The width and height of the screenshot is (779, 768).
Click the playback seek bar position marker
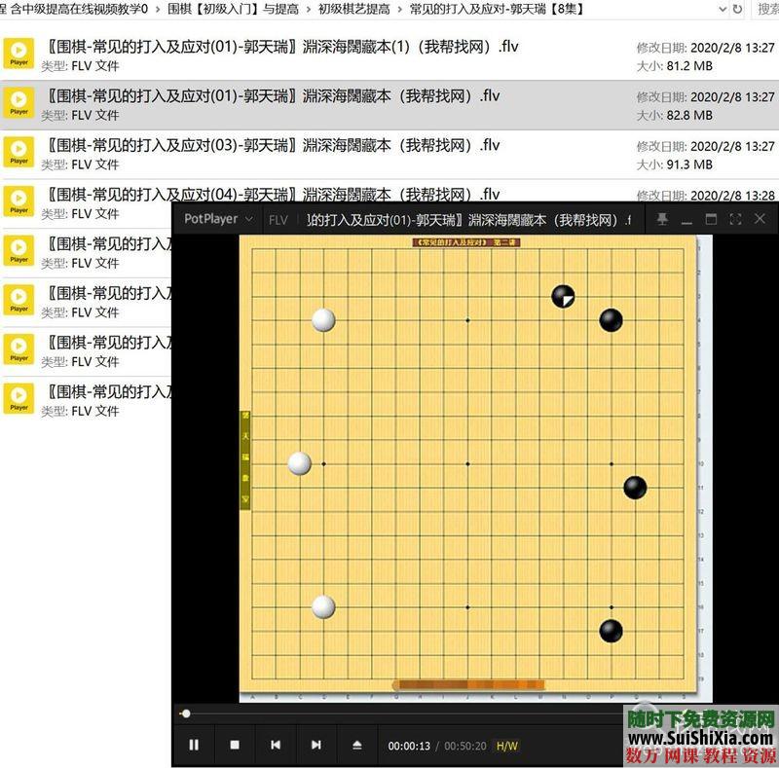(x=185, y=713)
